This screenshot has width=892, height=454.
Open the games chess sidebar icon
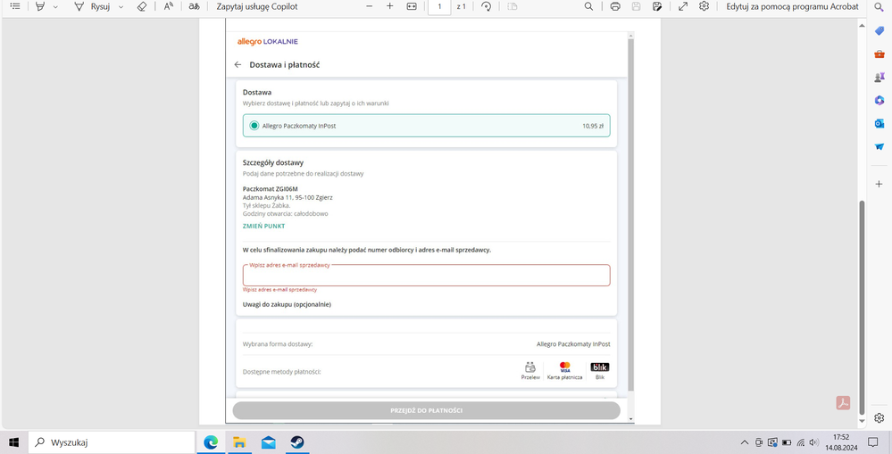tap(879, 77)
